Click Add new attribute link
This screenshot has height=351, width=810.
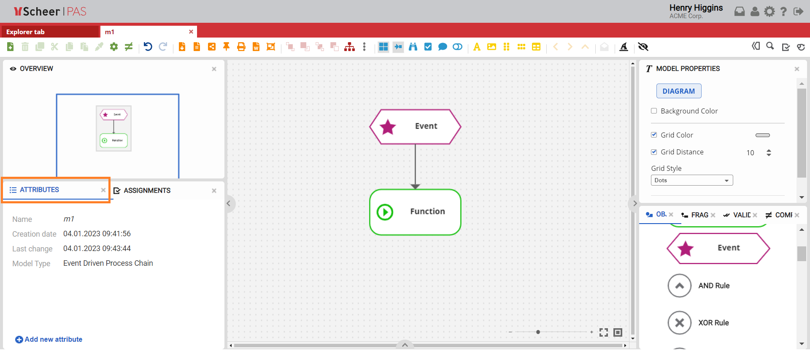pyautogui.click(x=49, y=340)
